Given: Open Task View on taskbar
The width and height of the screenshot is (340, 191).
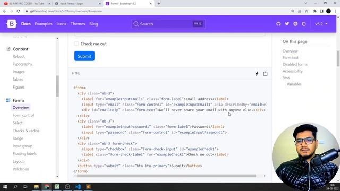Looking at the screenshot, I should (25, 186).
